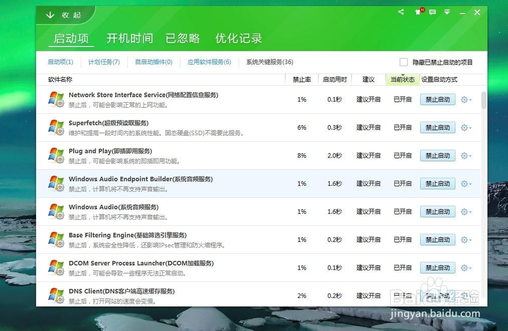The height and width of the screenshot is (331, 508).
Task: Select DNS Client row title
Action: point(121,291)
